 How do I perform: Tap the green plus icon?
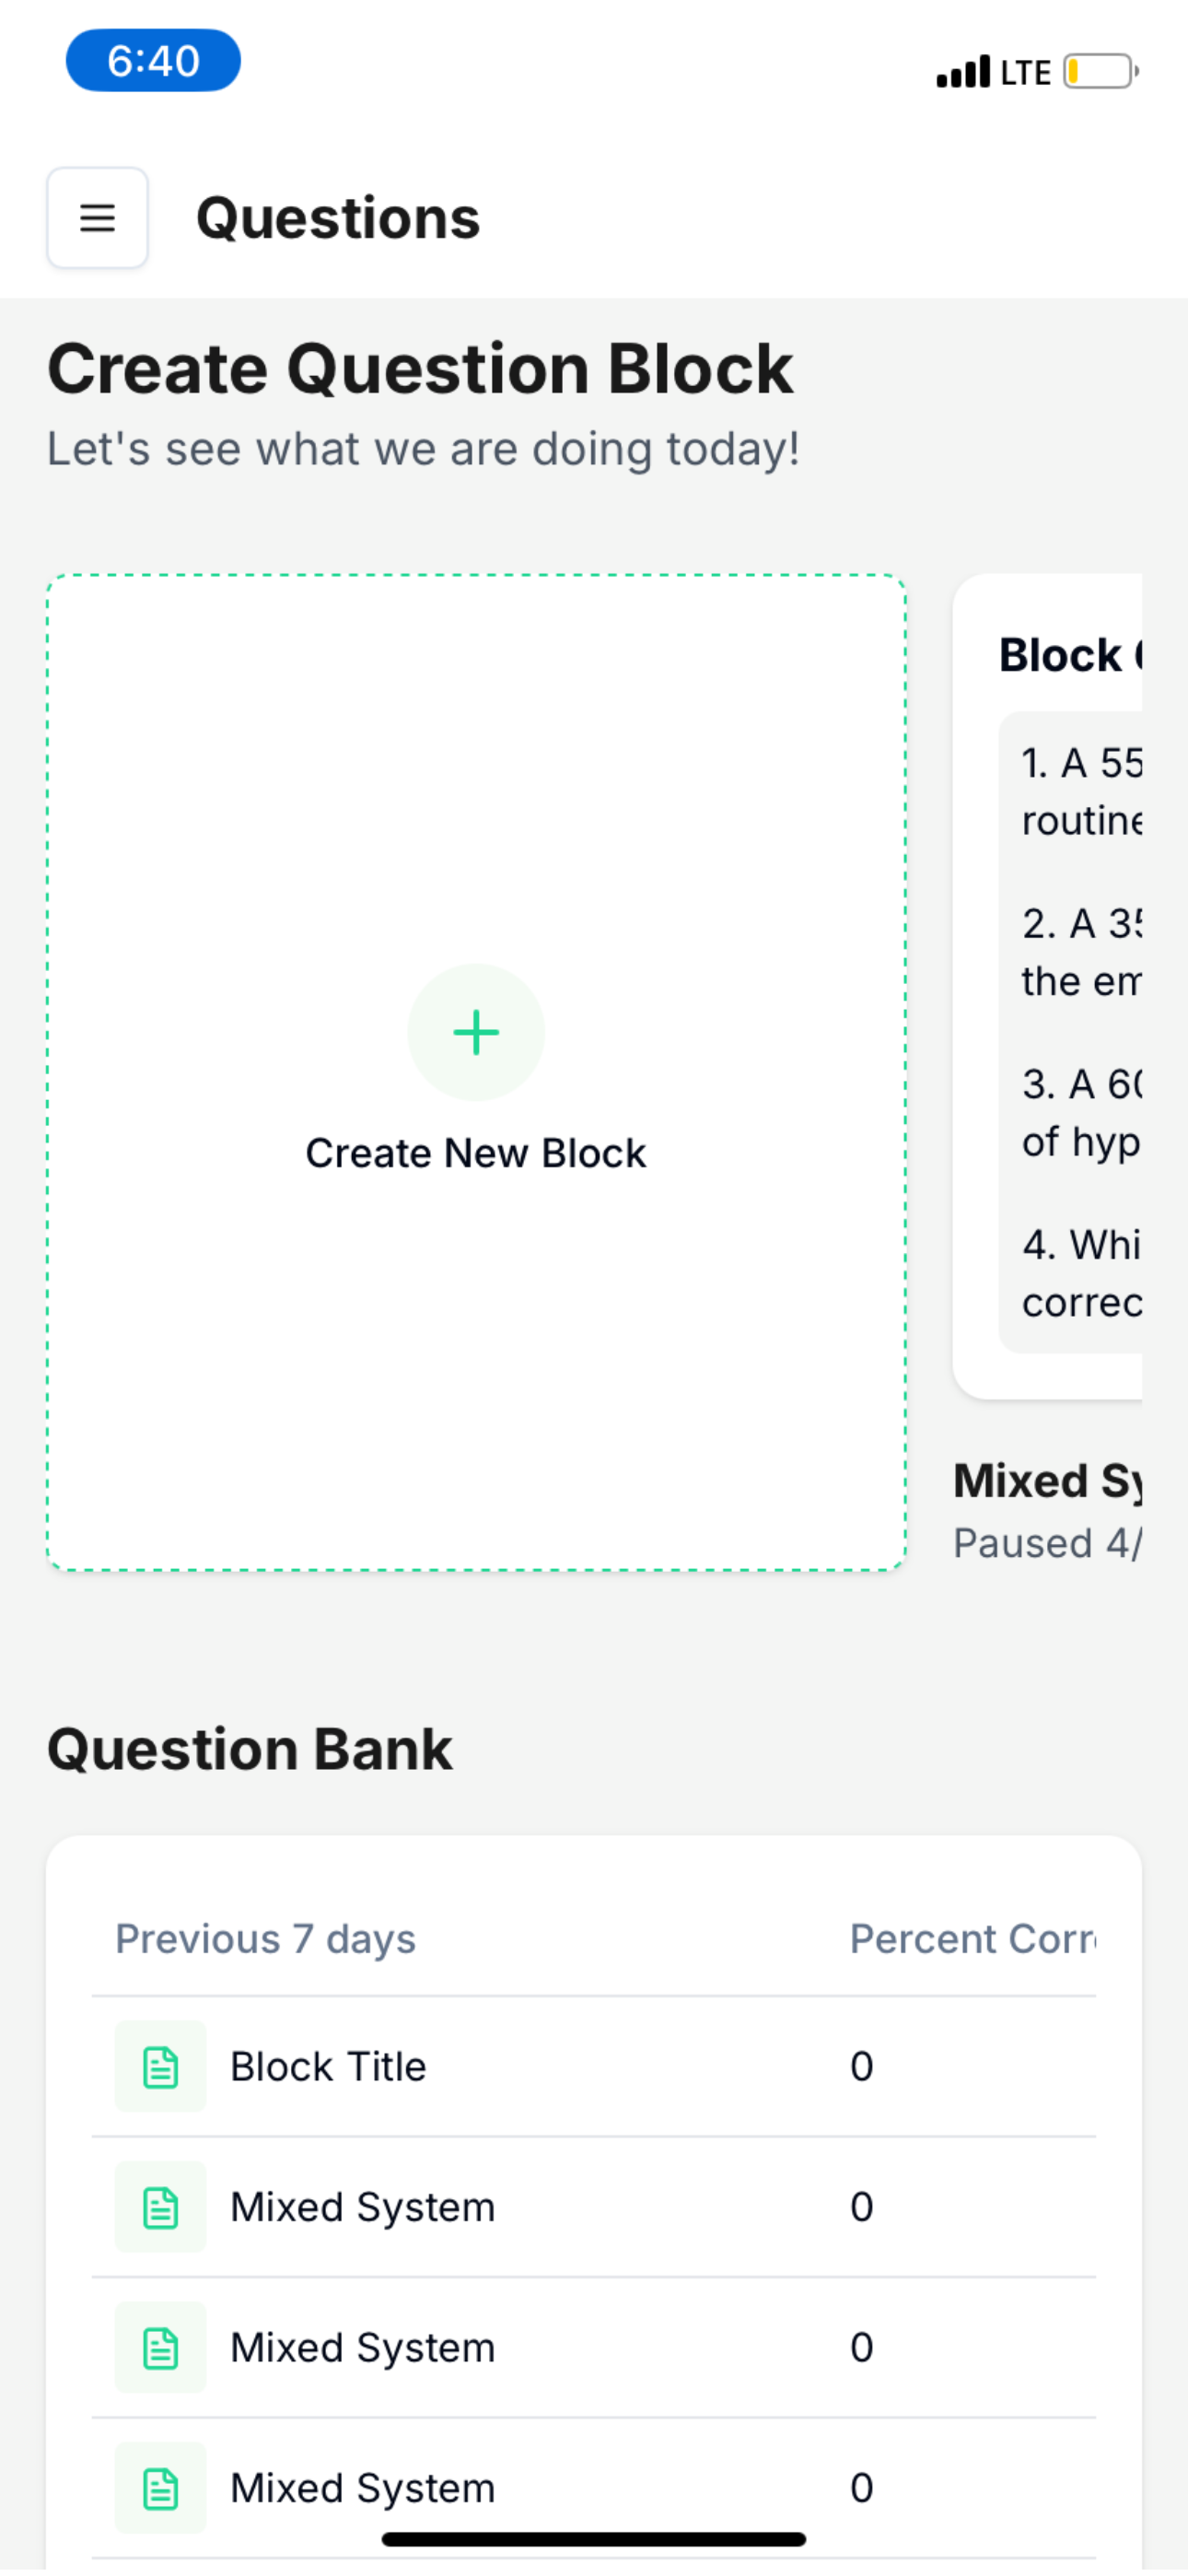(476, 1032)
